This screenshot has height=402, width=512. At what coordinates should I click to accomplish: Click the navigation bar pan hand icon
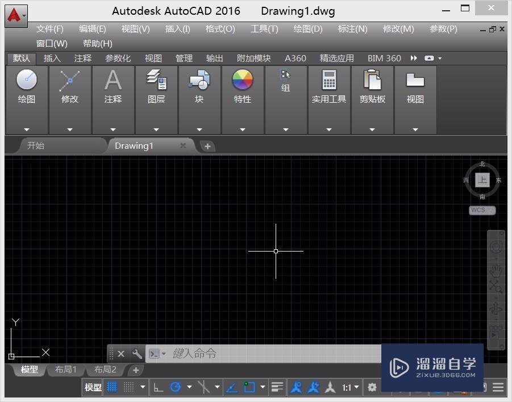click(496, 270)
